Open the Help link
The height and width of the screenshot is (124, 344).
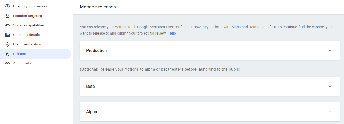172,33
